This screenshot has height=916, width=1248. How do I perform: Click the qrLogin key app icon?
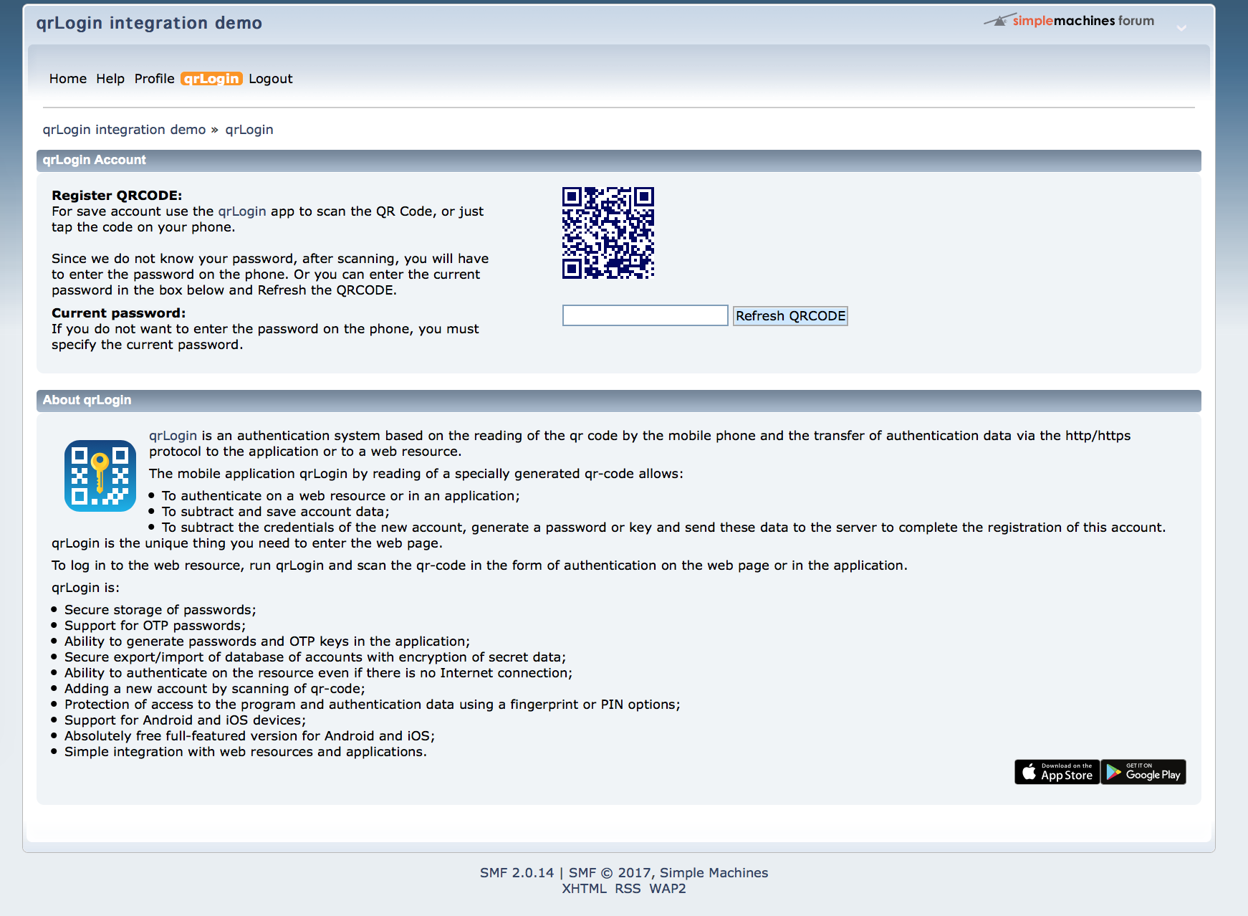tap(100, 476)
